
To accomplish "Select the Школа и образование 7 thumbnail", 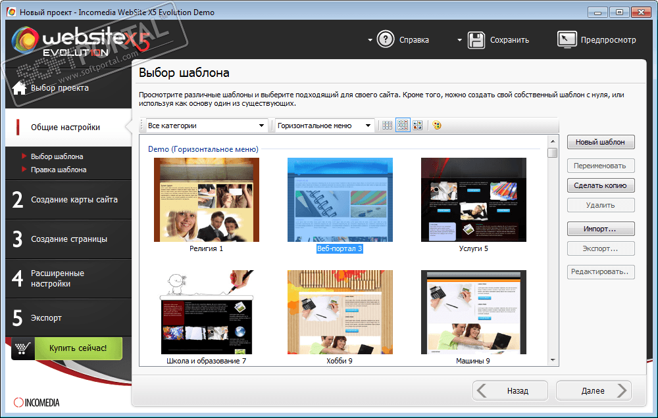I will pos(207,312).
